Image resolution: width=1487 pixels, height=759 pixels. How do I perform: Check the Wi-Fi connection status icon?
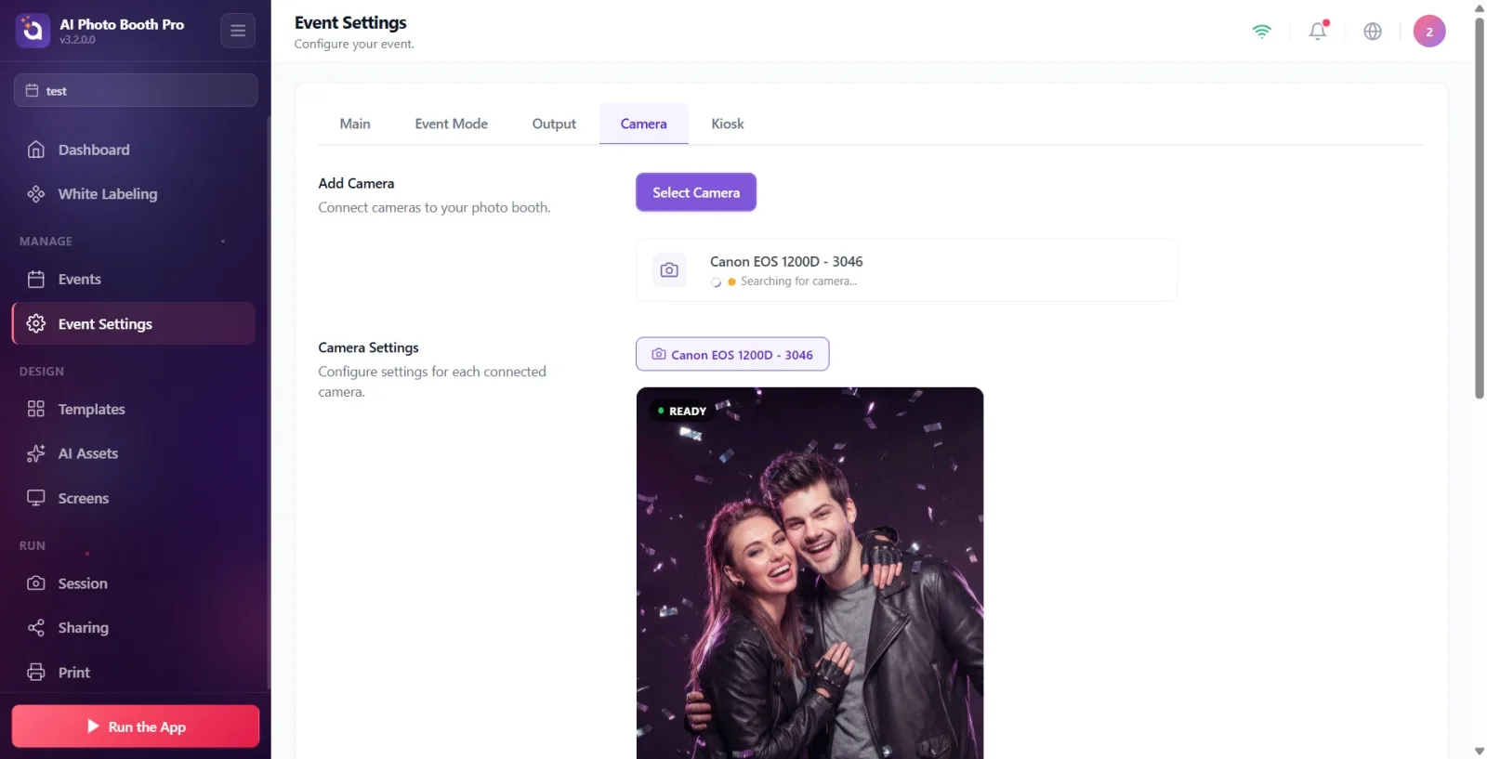click(1262, 31)
